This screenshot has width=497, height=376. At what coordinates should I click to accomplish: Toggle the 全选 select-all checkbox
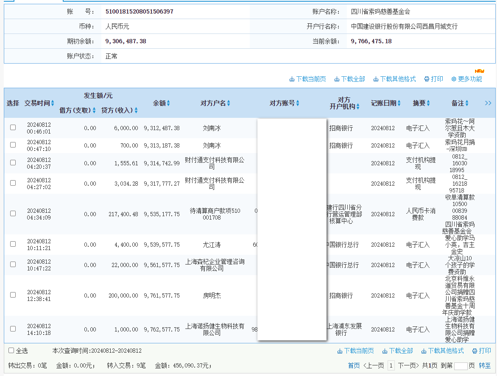pos(11,350)
